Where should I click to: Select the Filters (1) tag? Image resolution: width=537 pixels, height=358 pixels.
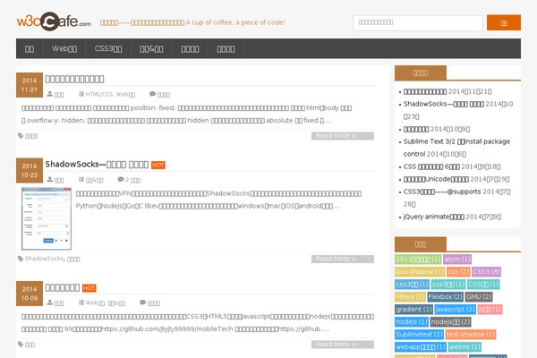pos(410,297)
